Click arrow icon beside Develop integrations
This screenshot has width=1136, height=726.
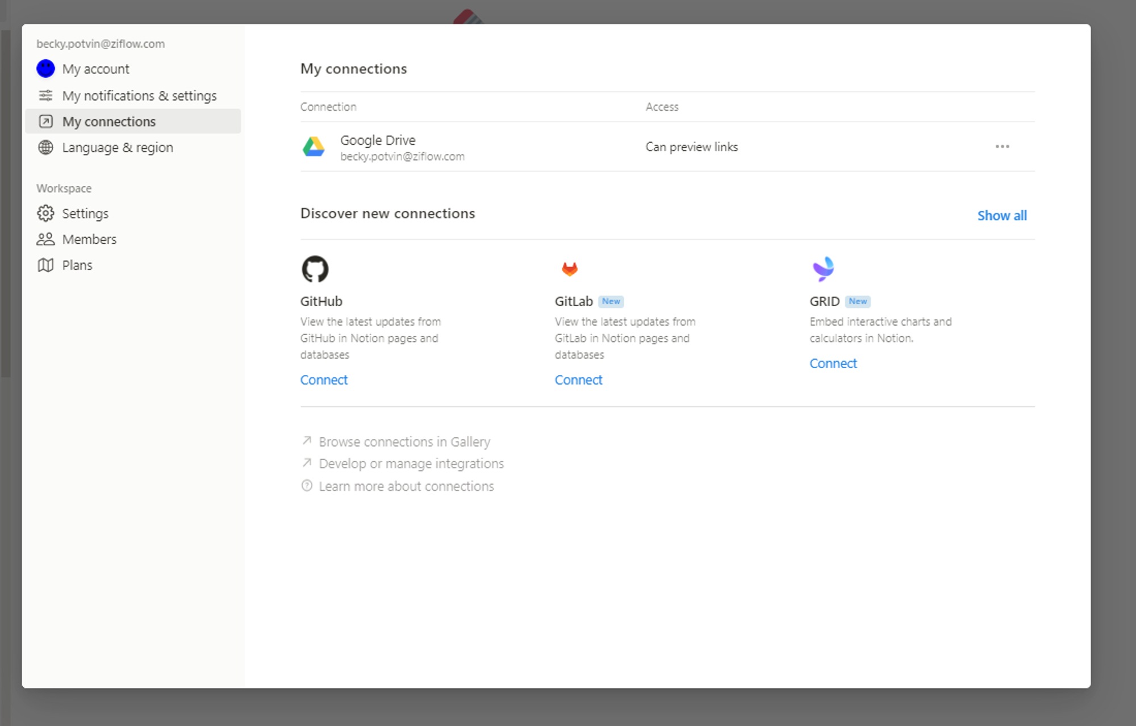click(x=307, y=463)
